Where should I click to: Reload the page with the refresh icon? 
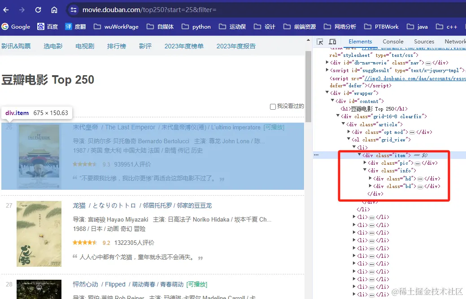(38, 10)
